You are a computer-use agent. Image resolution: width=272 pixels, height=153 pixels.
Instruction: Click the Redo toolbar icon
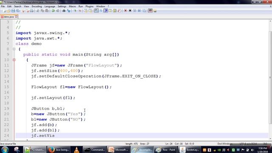coord(58,11)
